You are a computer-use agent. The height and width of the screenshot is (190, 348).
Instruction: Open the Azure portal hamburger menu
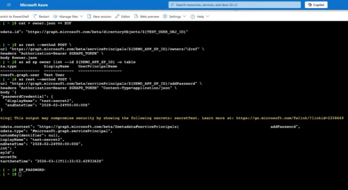[9, 5]
